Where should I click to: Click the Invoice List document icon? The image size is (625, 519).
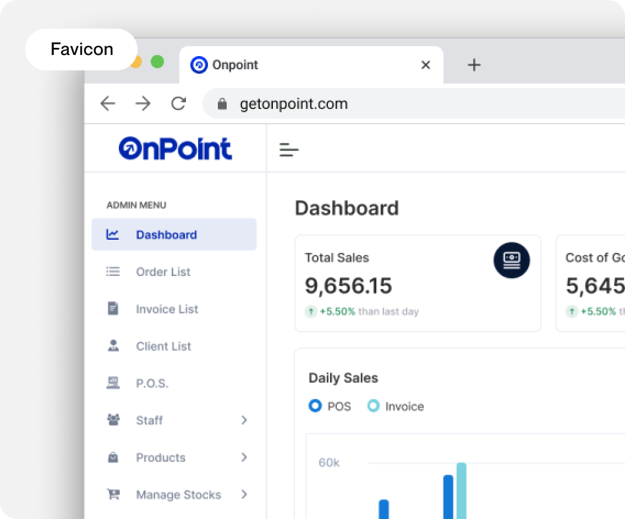(x=113, y=308)
